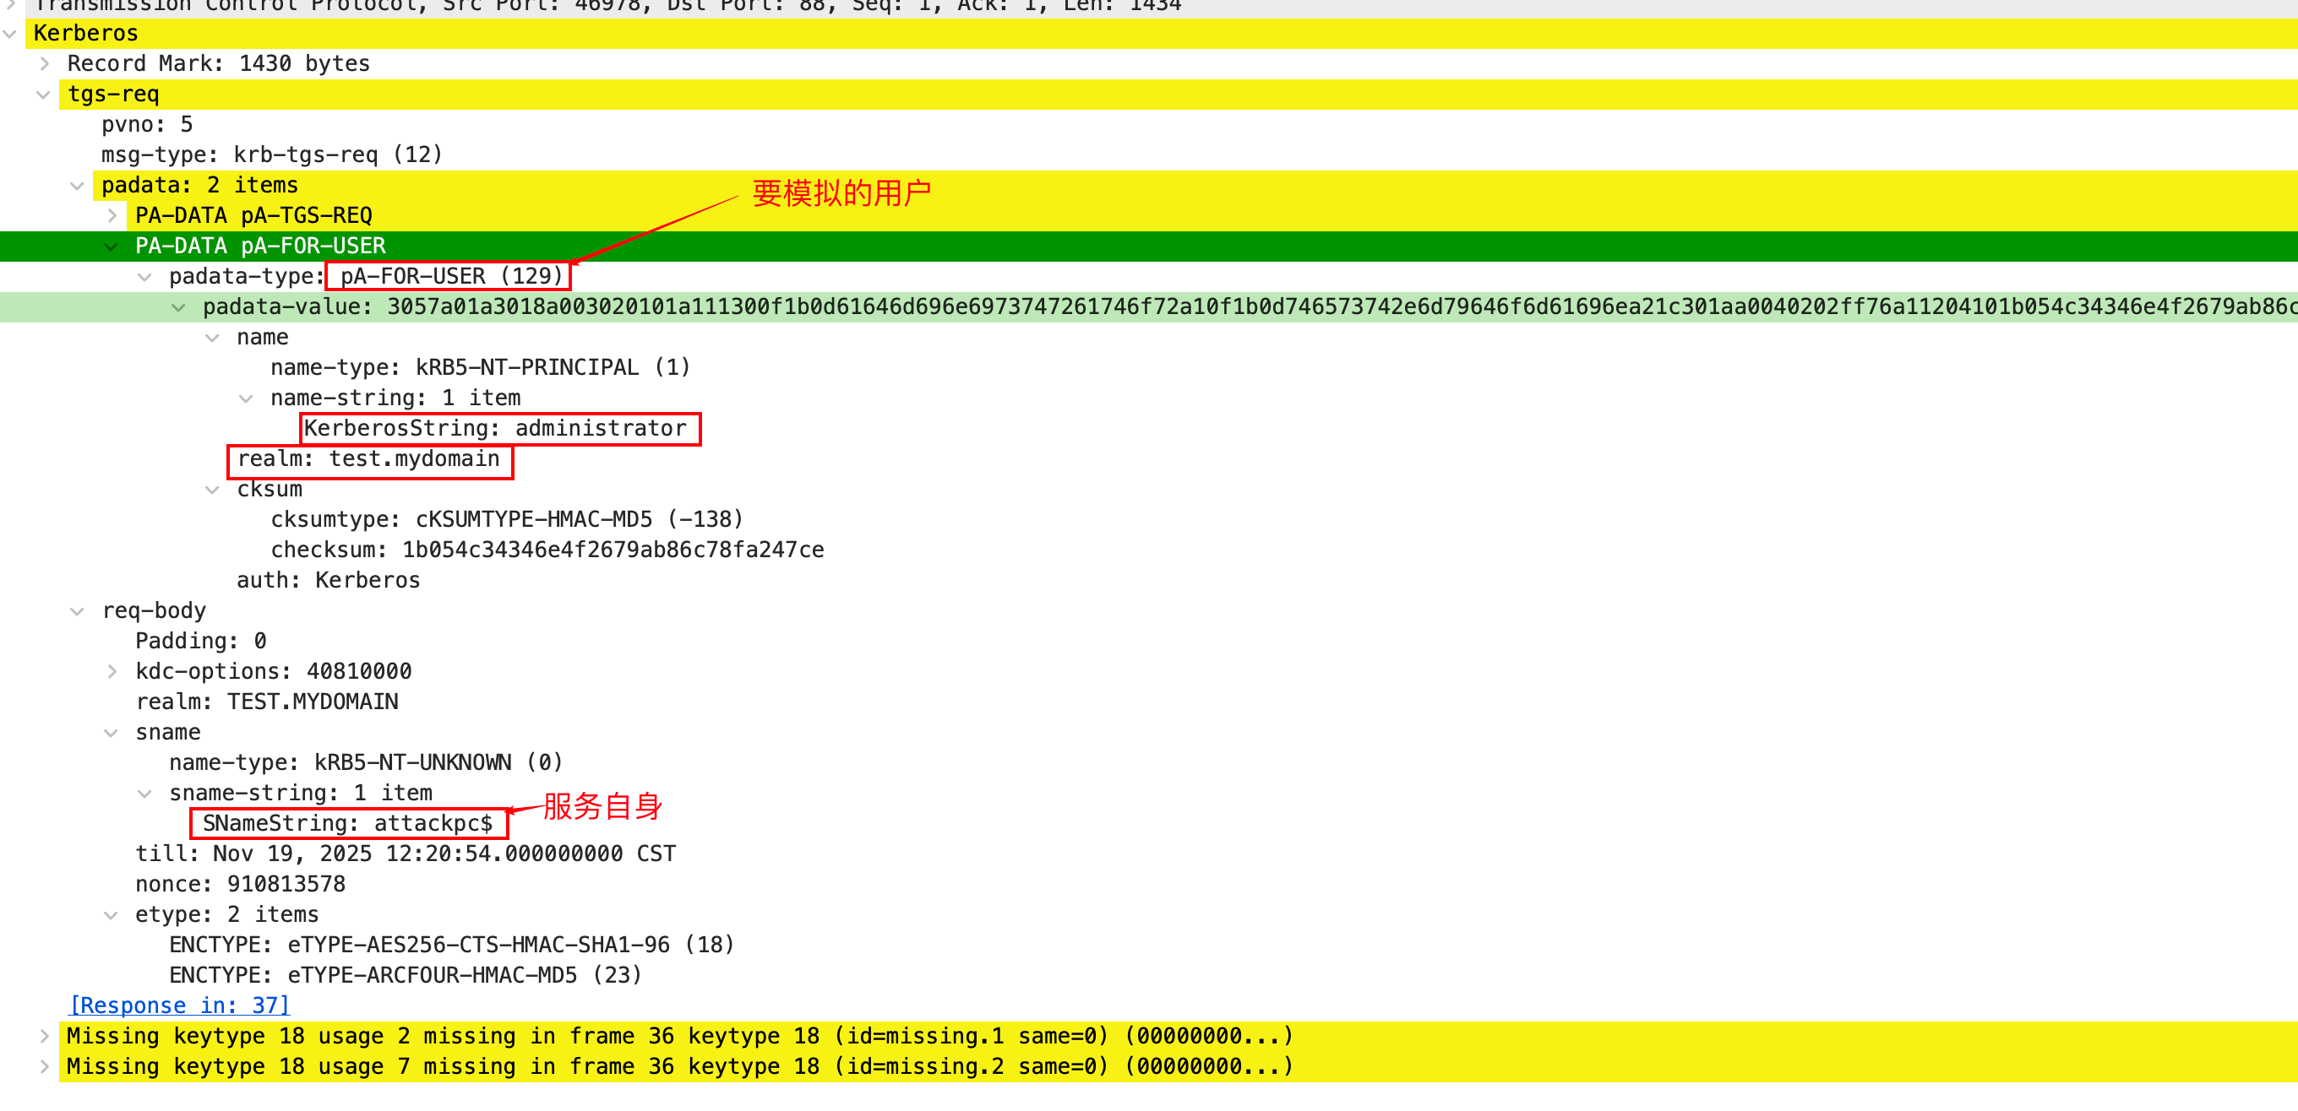The height and width of the screenshot is (1111, 2298).
Task: Collapse the PA-DATA pA-FOR-USER entry
Action: pyautogui.click(x=112, y=247)
